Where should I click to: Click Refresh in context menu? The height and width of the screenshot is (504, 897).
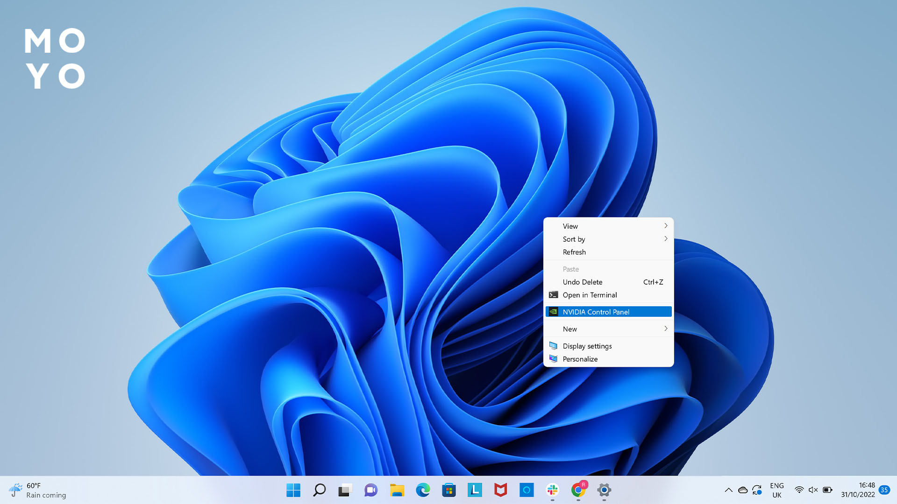pos(574,252)
